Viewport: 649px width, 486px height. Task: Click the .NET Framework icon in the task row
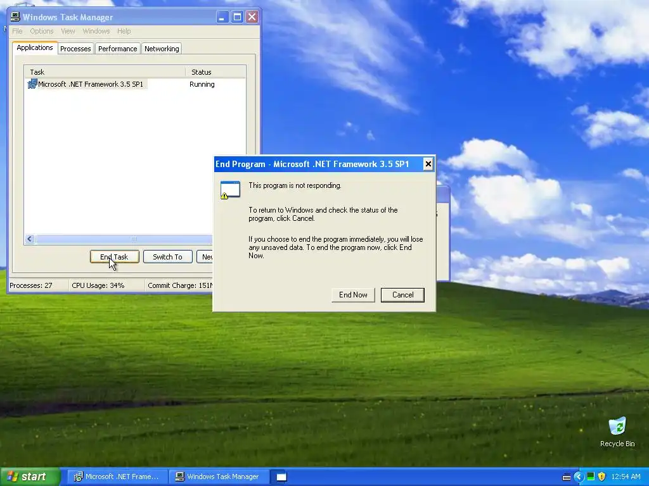[32, 84]
